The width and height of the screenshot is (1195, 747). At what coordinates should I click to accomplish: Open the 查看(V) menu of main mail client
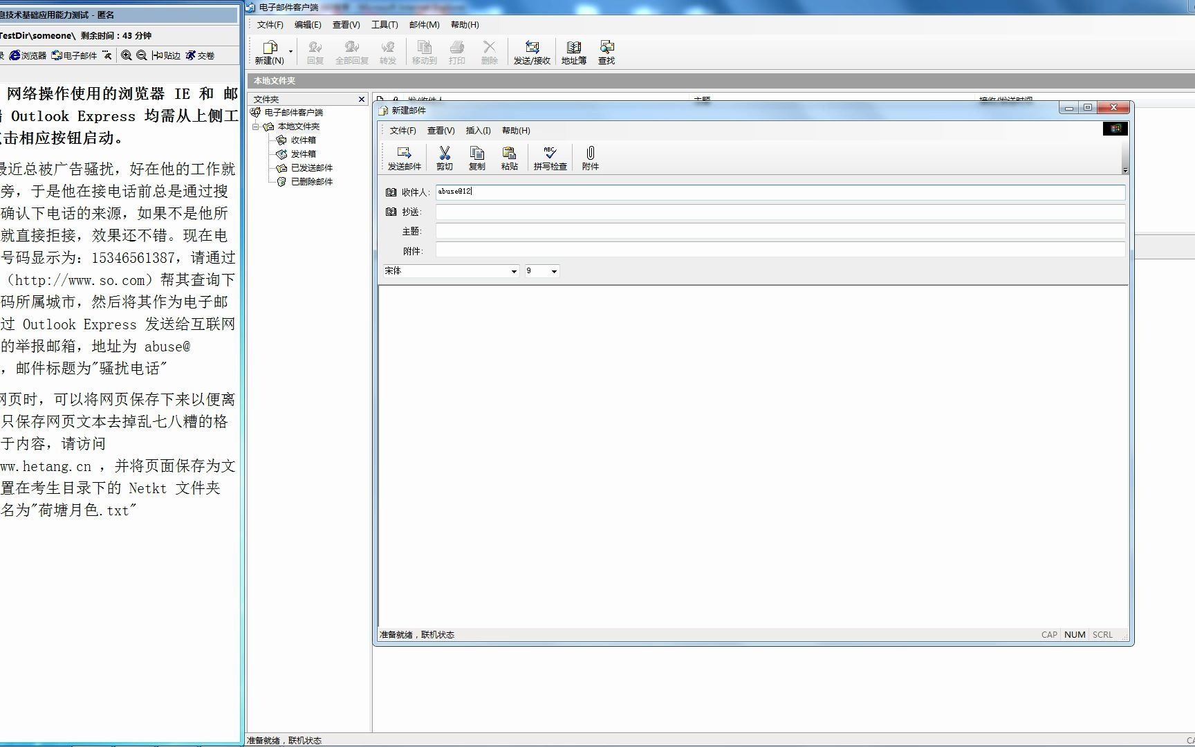(x=346, y=24)
